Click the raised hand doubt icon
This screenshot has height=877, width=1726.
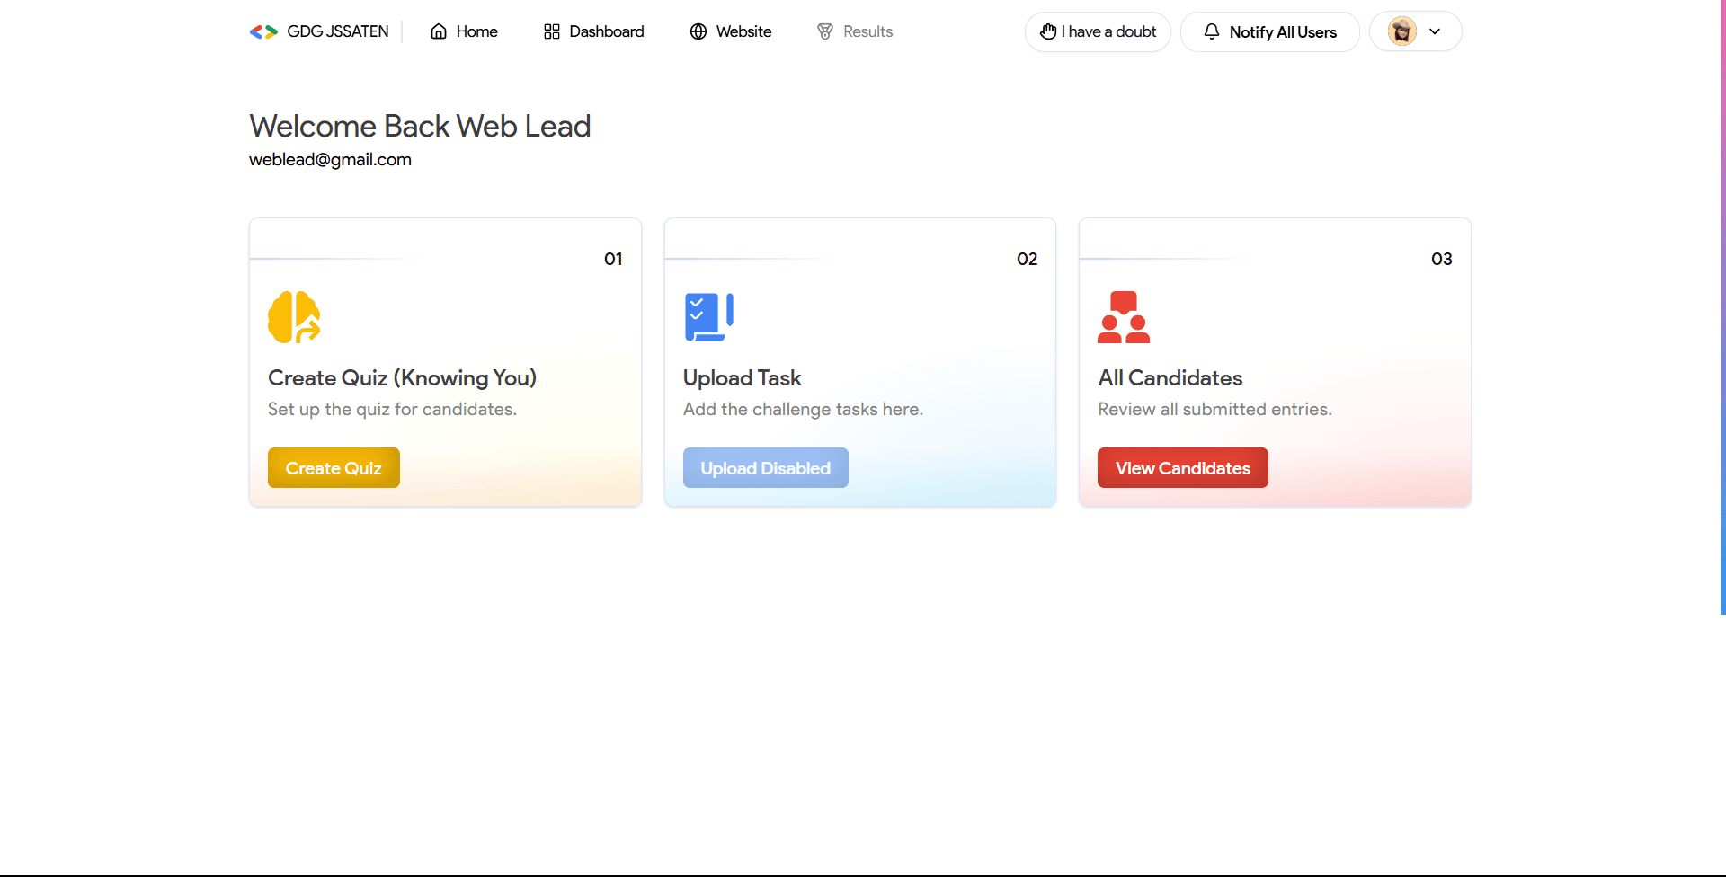[x=1049, y=31]
